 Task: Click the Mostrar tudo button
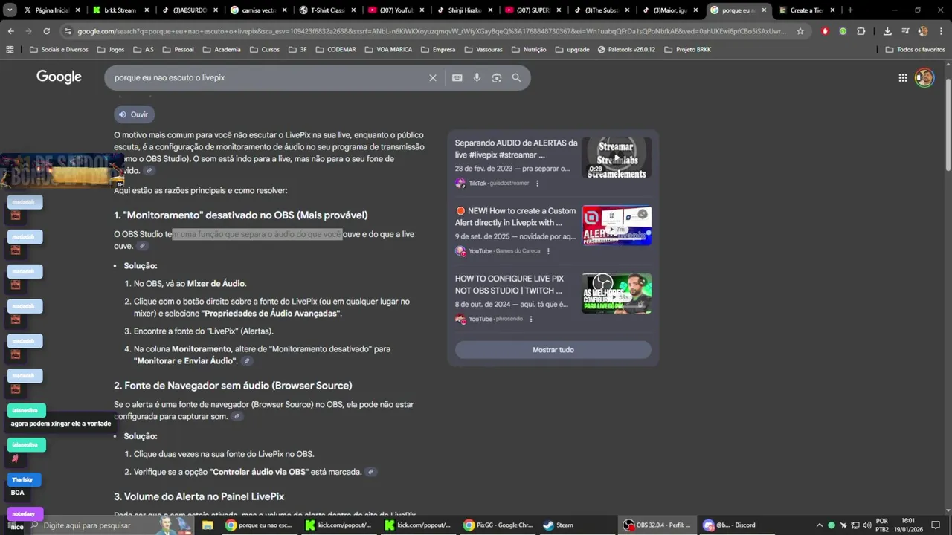pos(553,350)
